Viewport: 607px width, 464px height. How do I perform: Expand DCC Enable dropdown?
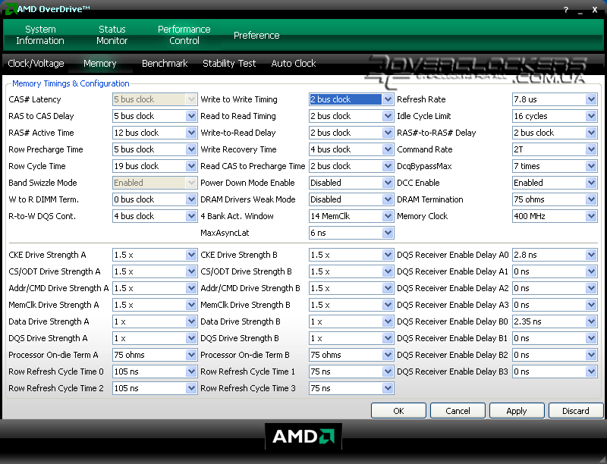pyautogui.click(x=591, y=183)
